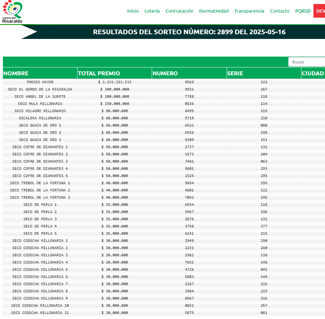
Task: Sort table by SERIE column header
Action: [x=264, y=73]
